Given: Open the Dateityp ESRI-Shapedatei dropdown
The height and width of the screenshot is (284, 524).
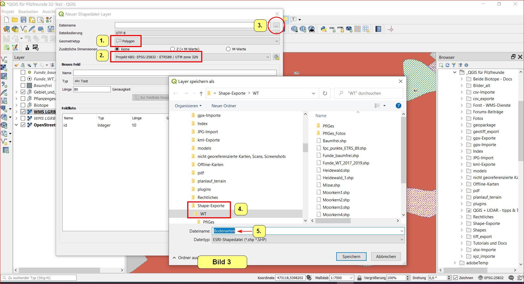Looking at the screenshot, I should click(x=308, y=240).
